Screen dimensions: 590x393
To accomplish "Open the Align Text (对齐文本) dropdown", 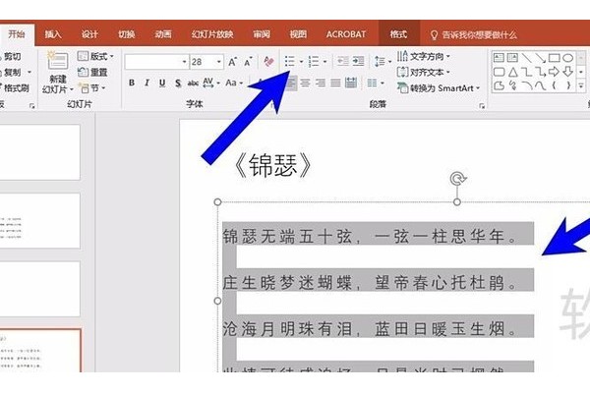I will 424,72.
